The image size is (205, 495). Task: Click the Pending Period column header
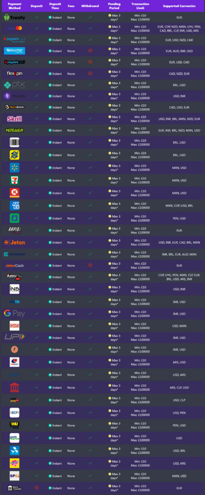pos(114,6)
